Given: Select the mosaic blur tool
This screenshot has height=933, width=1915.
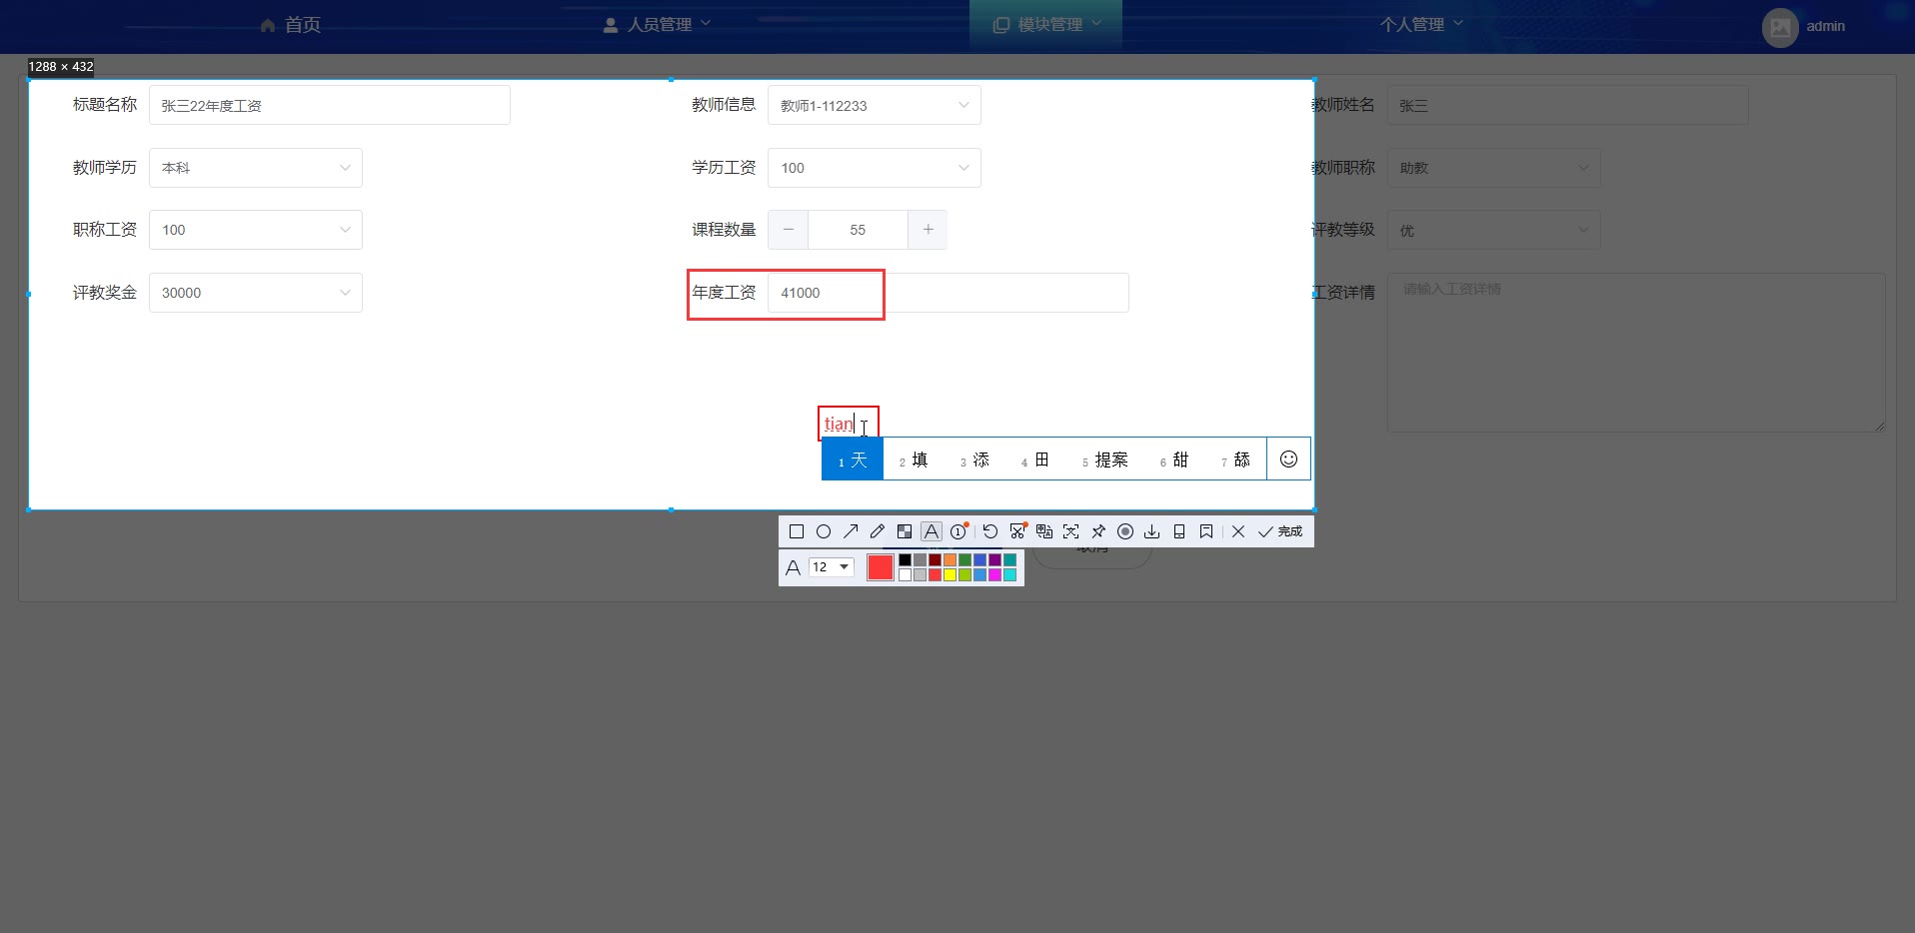Looking at the screenshot, I should (905, 531).
